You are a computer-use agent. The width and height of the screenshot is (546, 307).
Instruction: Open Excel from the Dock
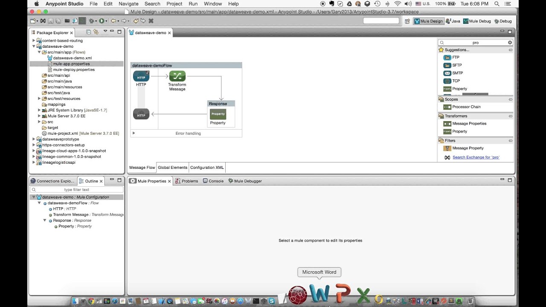pos(363,295)
